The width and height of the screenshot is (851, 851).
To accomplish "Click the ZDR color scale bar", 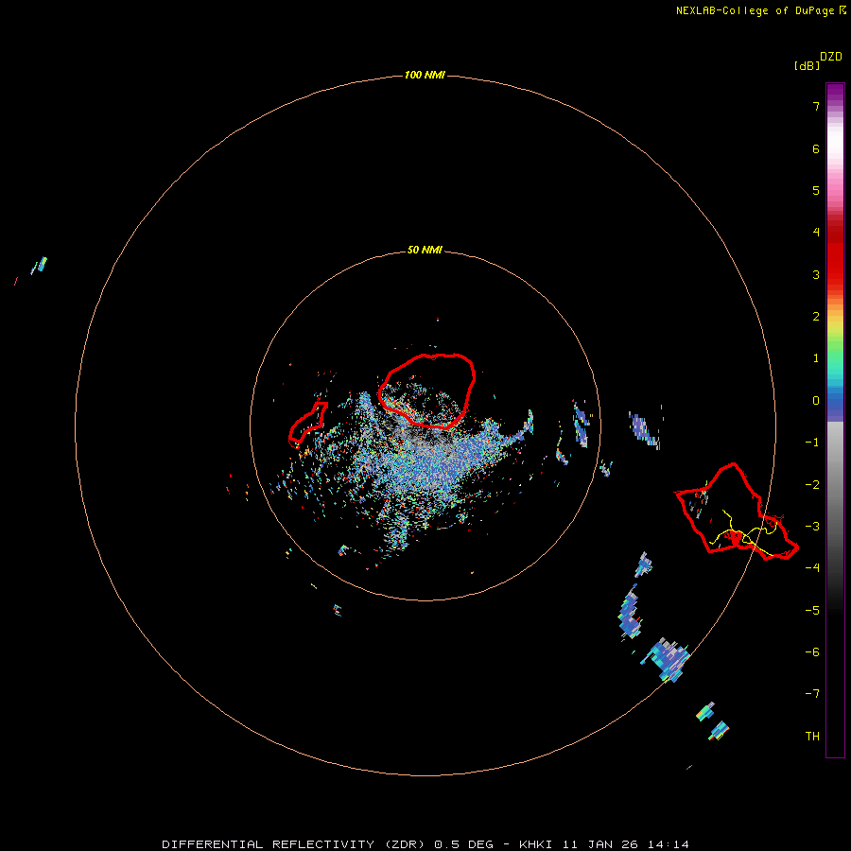I will (x=835, y=420).
